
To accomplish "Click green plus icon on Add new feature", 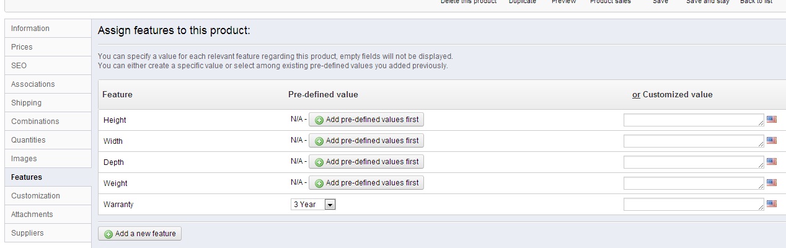I will (x=108, y=234).
